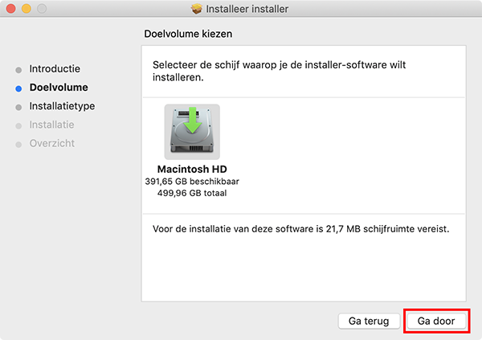Select the Macintosh HD disk icon
This screenshot has width=482, height=340.
(x=192, y=132)
